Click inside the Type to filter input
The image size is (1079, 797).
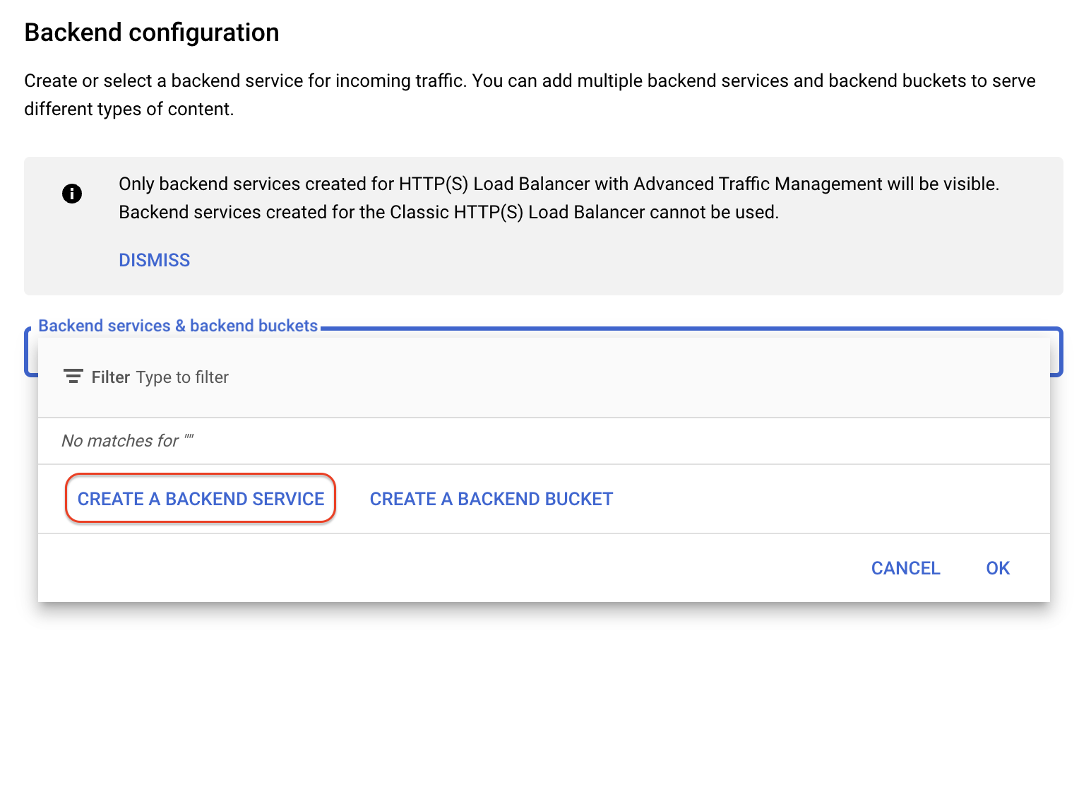182,377
